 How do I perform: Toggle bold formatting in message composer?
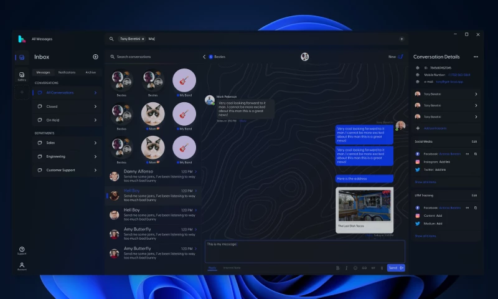338,268
